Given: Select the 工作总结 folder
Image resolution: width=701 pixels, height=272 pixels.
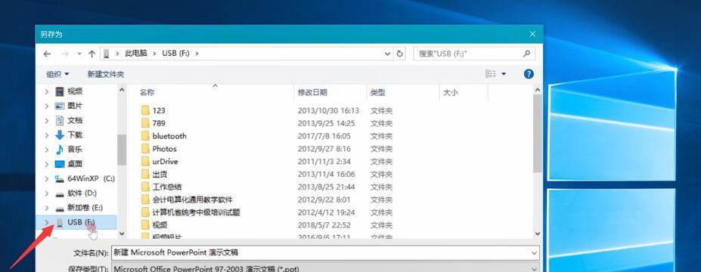Looking at the screenshot, I should coord(167,187).
